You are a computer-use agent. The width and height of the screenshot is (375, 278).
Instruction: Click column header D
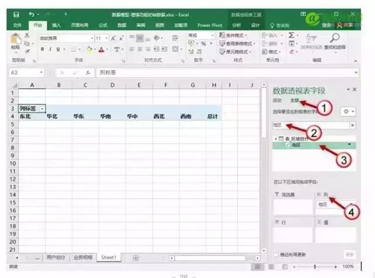(x=112, y=85)
